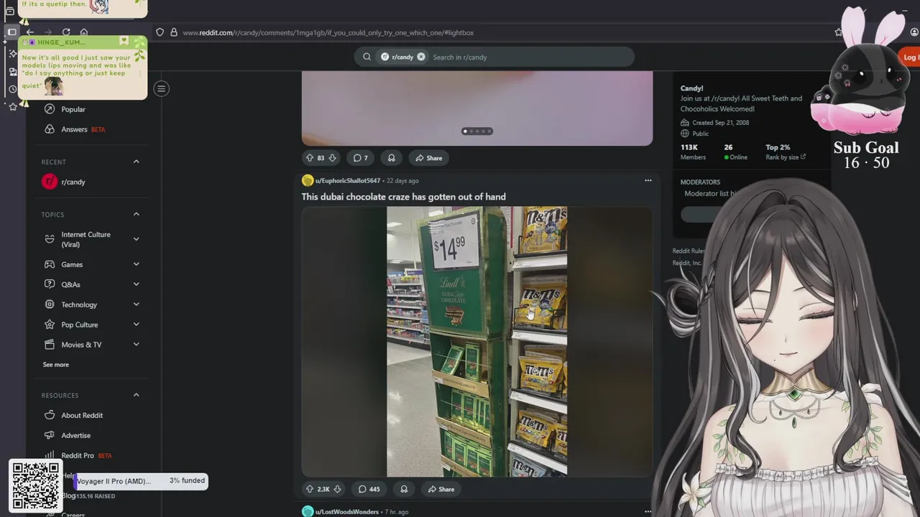Screen dimensions: 920x517
Task: Open the 7 comments on top post
Action: (x=361, y=158)
